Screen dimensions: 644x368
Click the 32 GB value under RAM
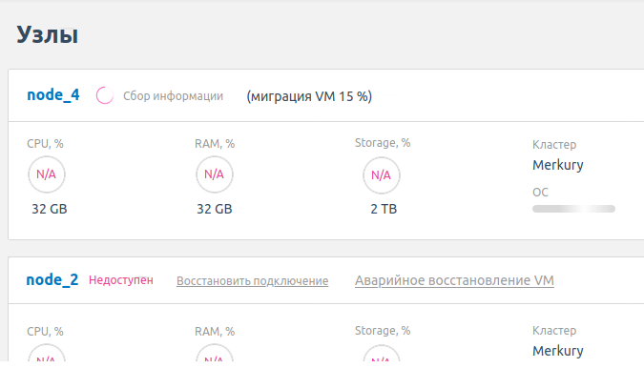[x=215, y=209]
